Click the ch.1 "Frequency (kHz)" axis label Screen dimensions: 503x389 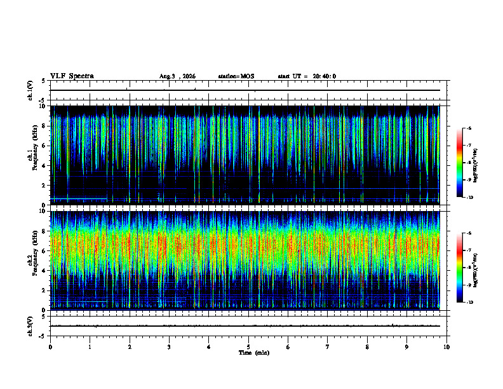(x=36, y=147)
